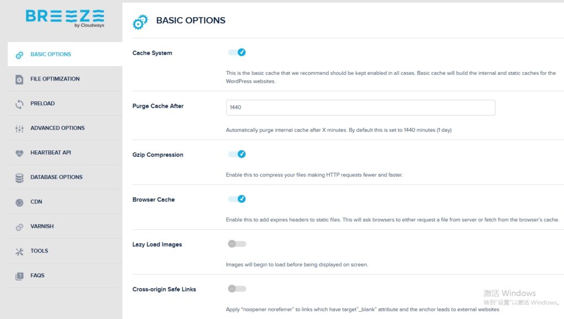Click the Breeze by Cloudways logo
Screen dimensions: 564x319
coord(64,18)
